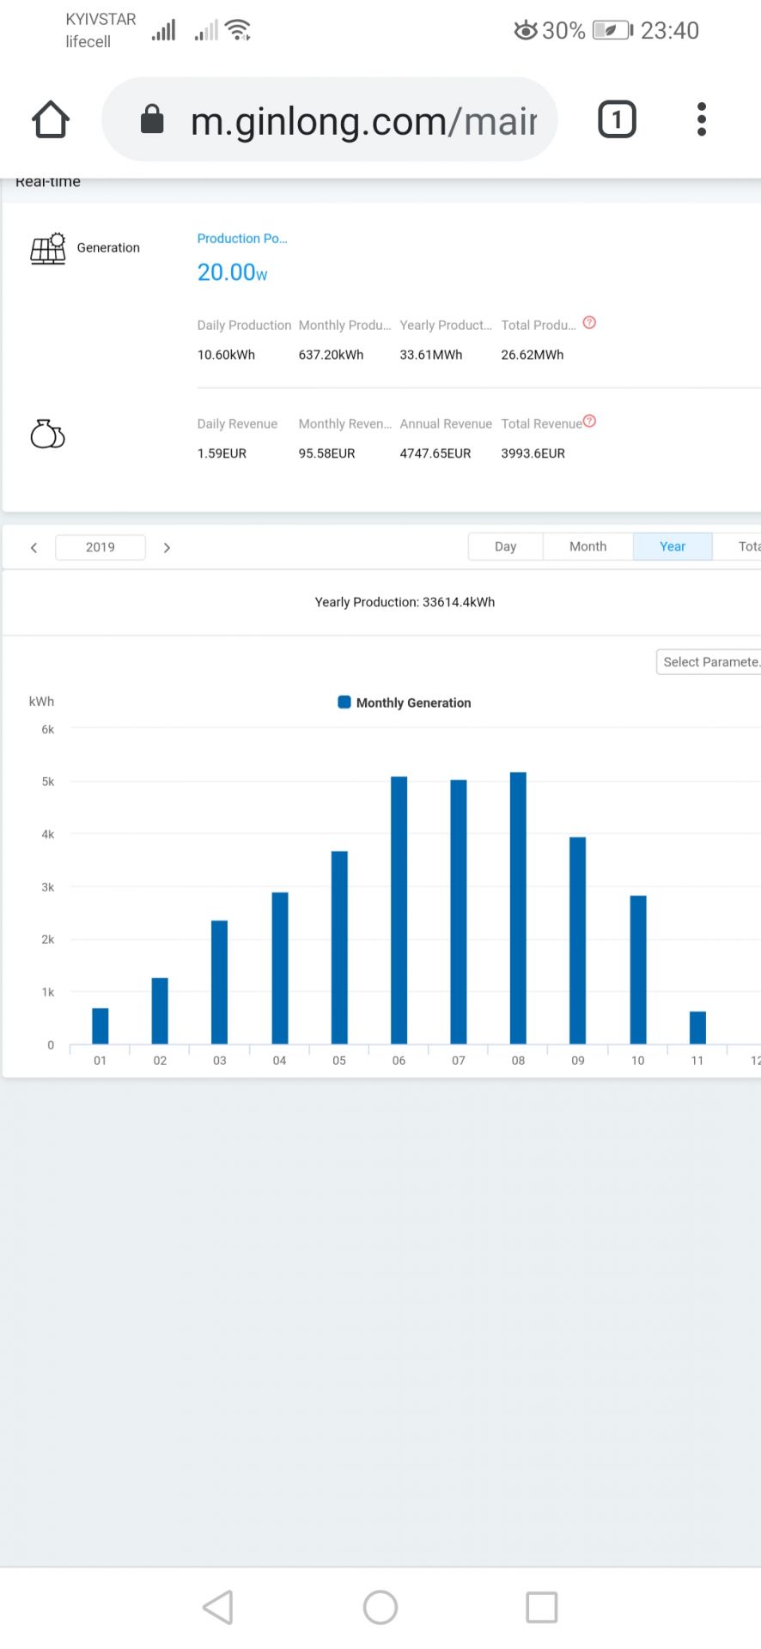Click help icon beside Total Revenue
The height and width of the screenshot is (1649, 761).
click(589, 422)
